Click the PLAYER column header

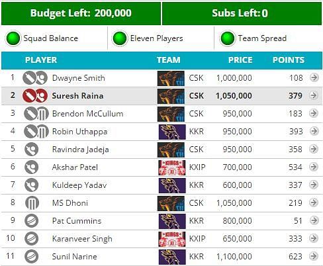41,60
